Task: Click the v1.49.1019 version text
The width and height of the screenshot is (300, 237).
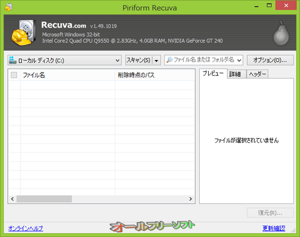Action: pyautogui.click(x=103, y=26)
